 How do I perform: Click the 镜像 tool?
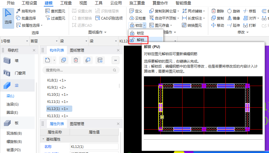(233, 18)
